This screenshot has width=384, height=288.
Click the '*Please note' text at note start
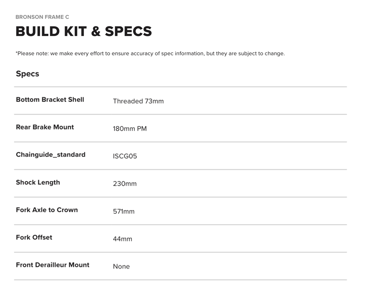coord(30,54)
